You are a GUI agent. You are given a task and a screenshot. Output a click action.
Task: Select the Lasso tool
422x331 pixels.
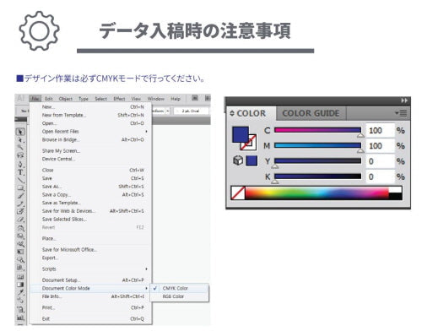coord(20,155)
